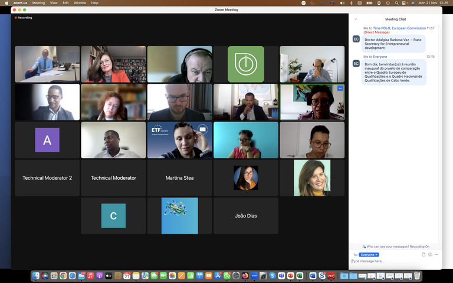This screenshot has height=283, width=453.
Task: Open the Meeting menu in menu bar
Action: (x=38, y=3)
